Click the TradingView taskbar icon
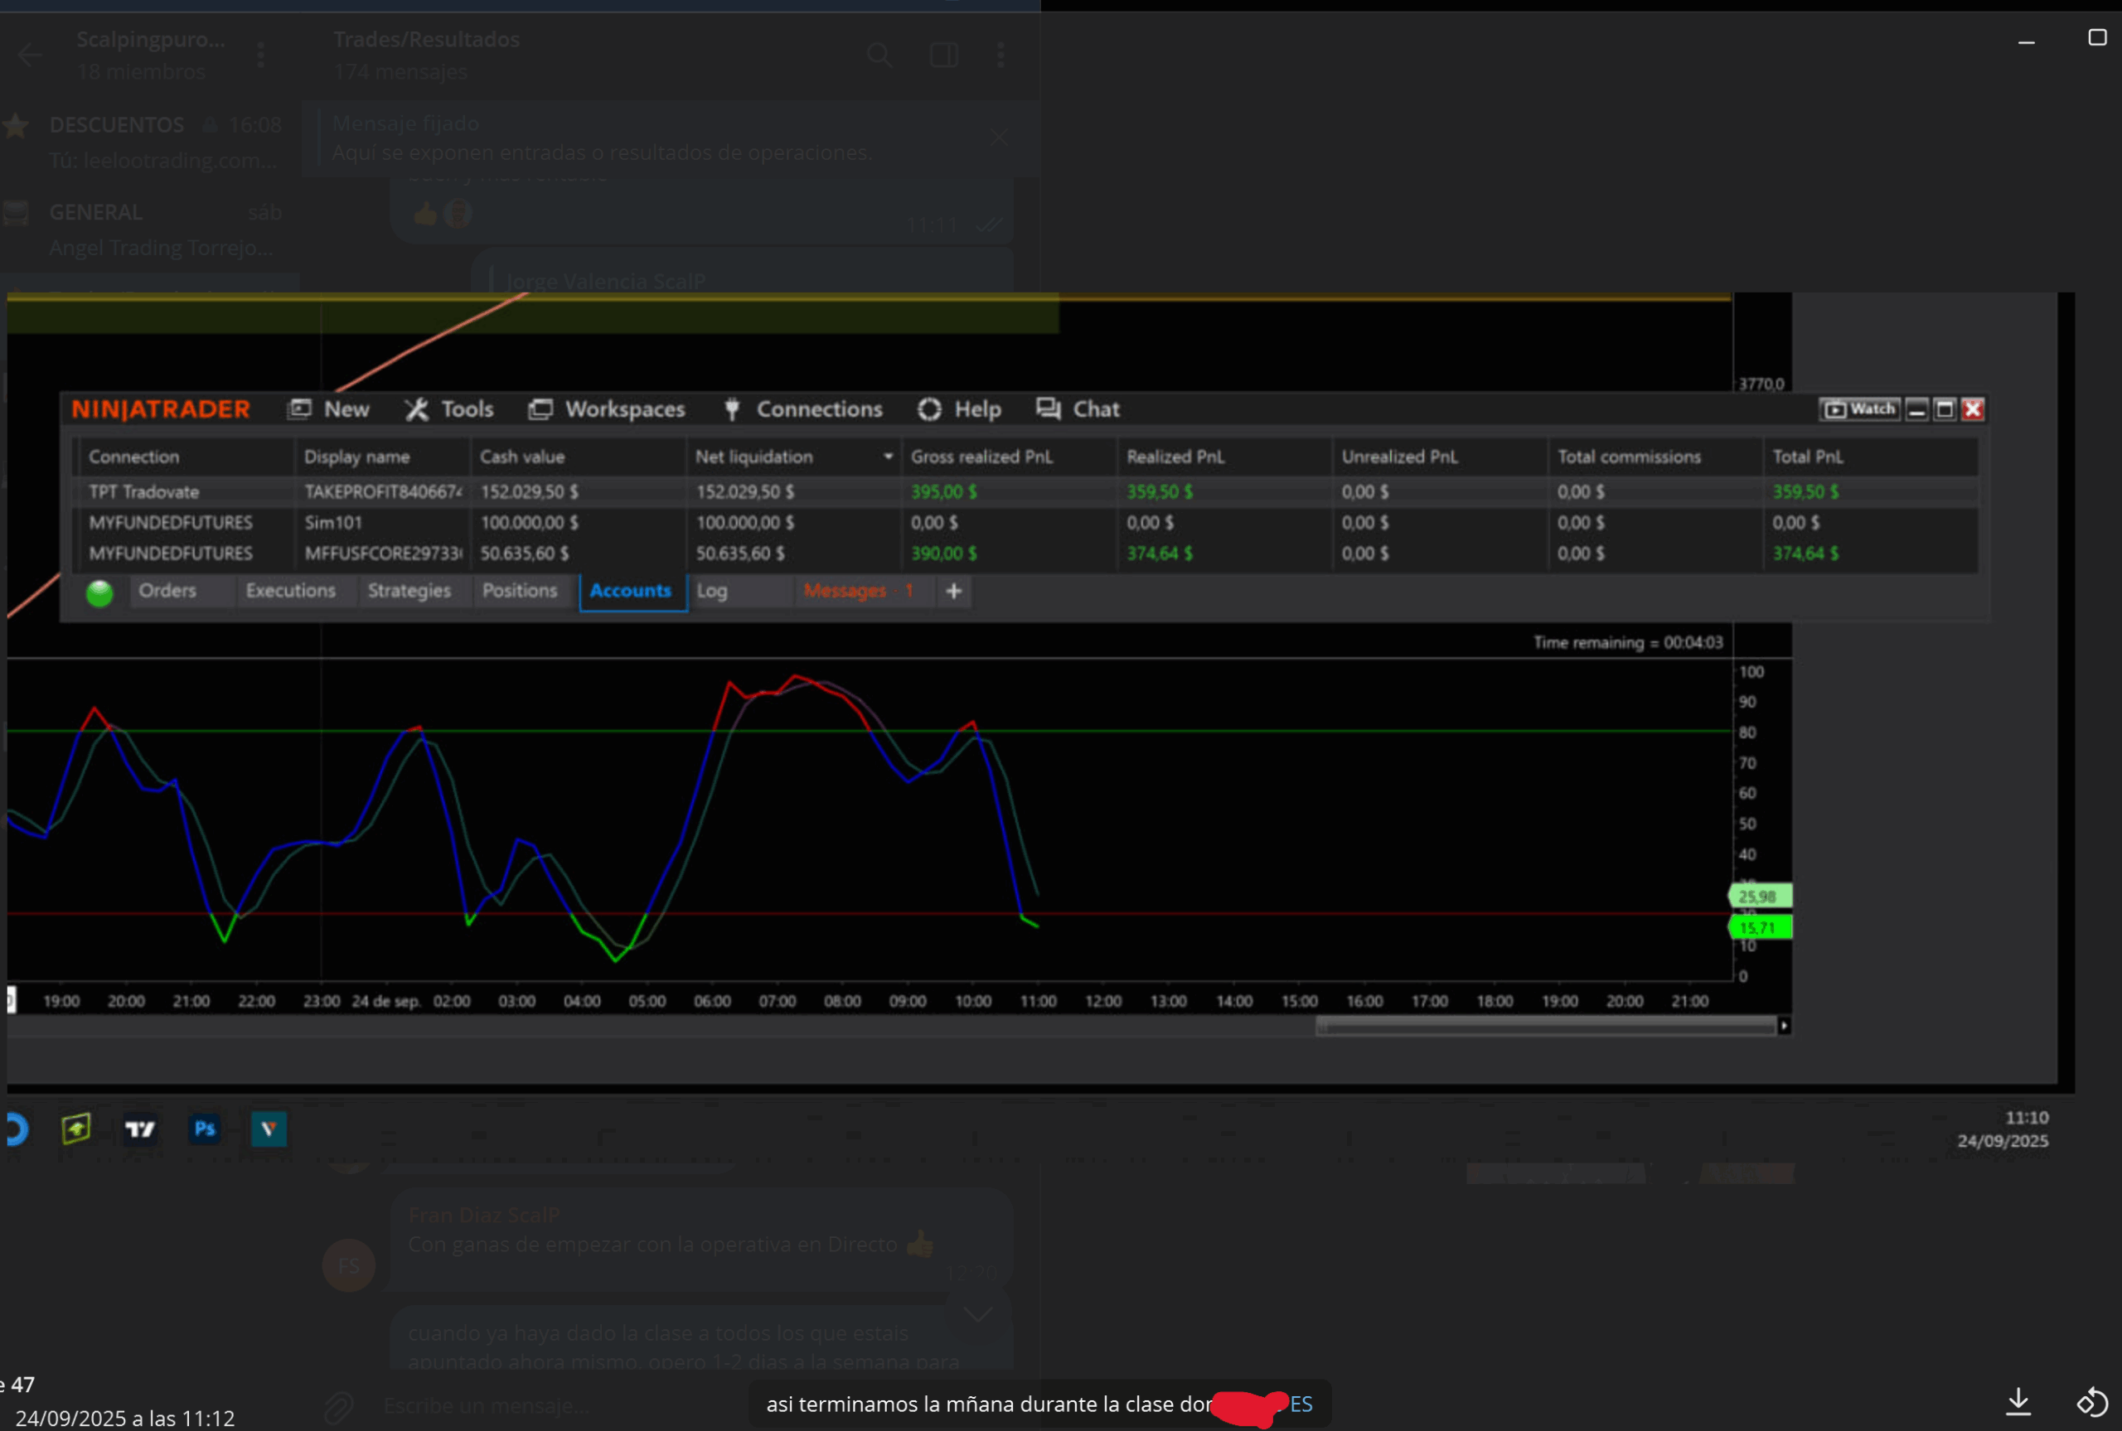2122x1431 pixels. point(139,1129)
